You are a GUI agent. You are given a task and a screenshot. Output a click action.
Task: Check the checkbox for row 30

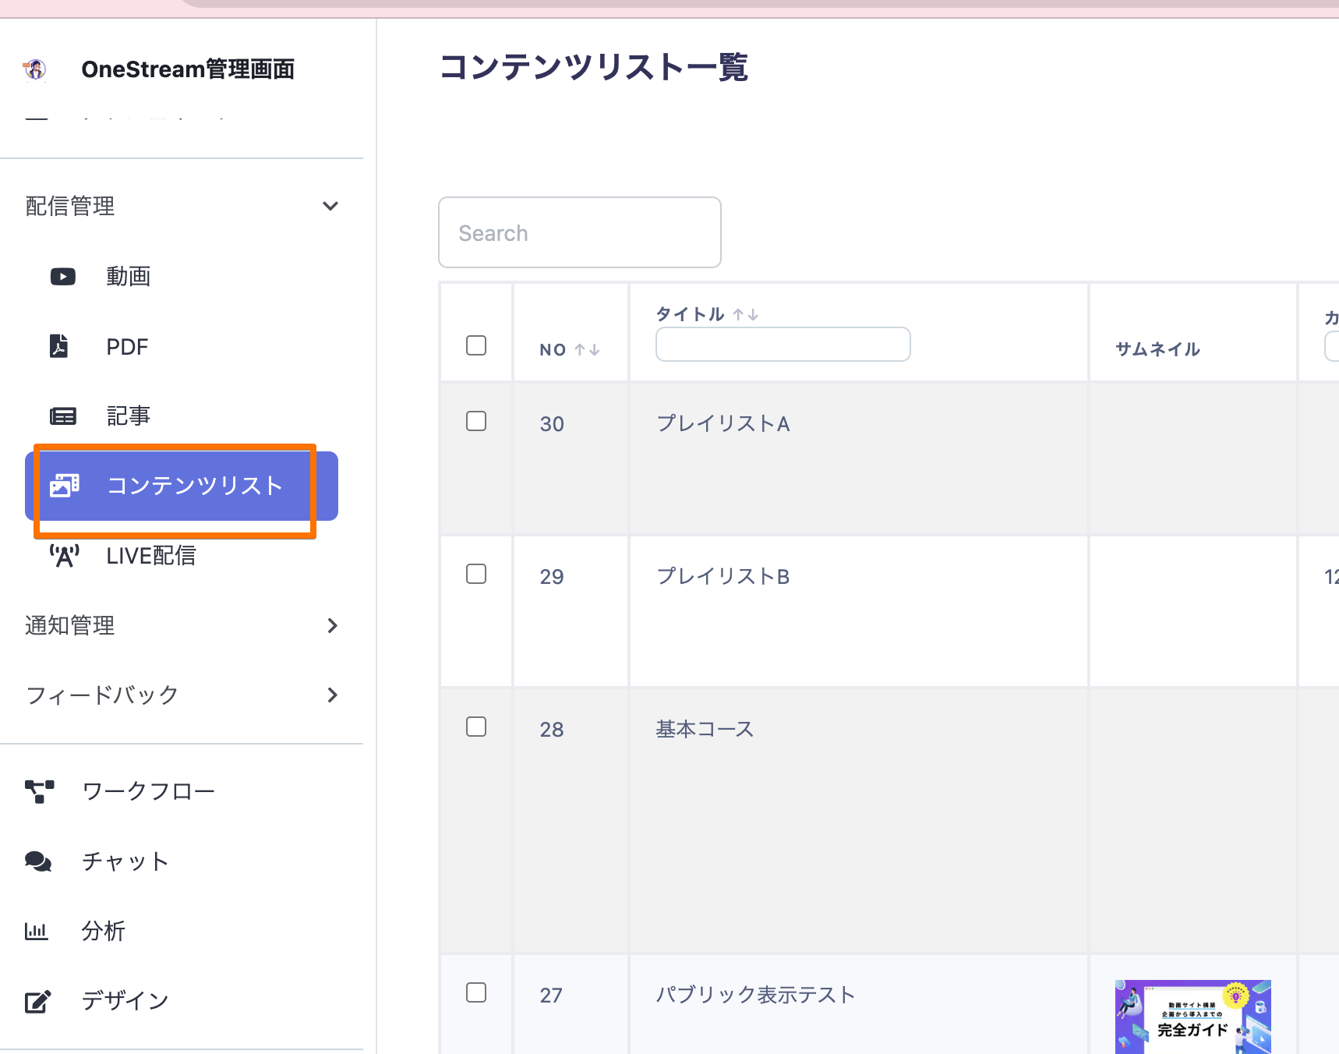click(x=476, y=421)
